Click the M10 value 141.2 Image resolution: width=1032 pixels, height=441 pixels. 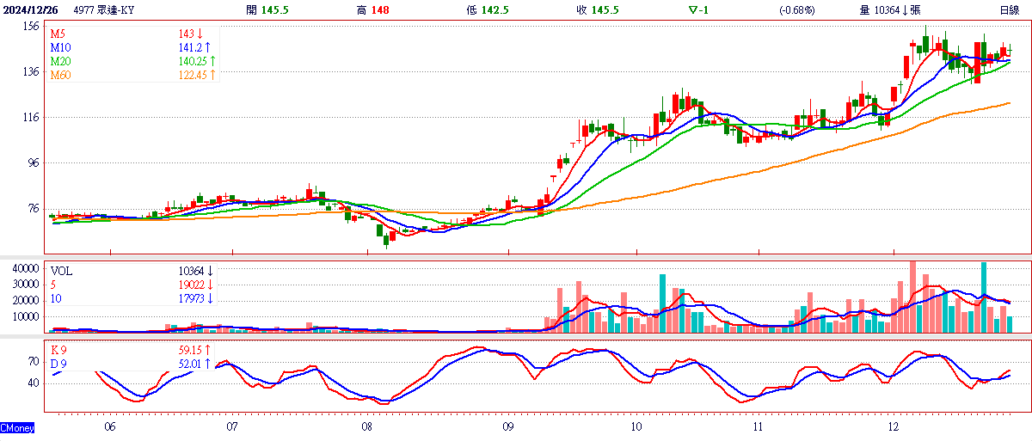point(191,47)
